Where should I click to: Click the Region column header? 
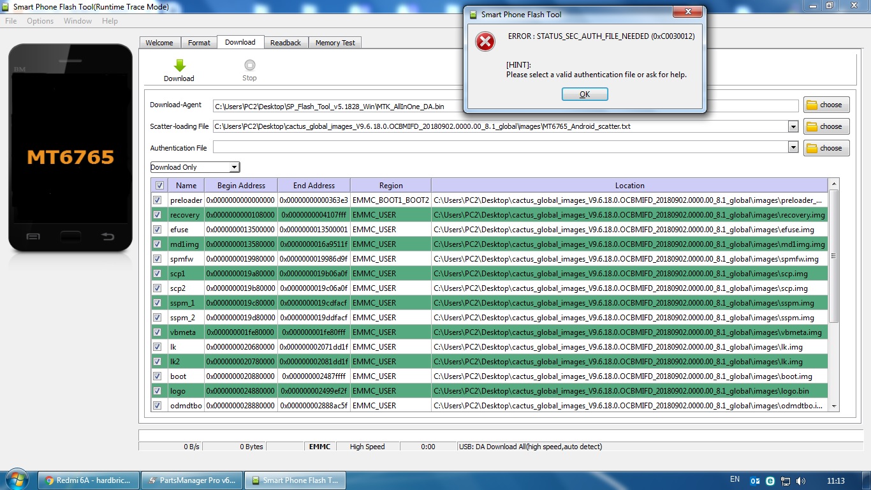(x=391, y=186)
